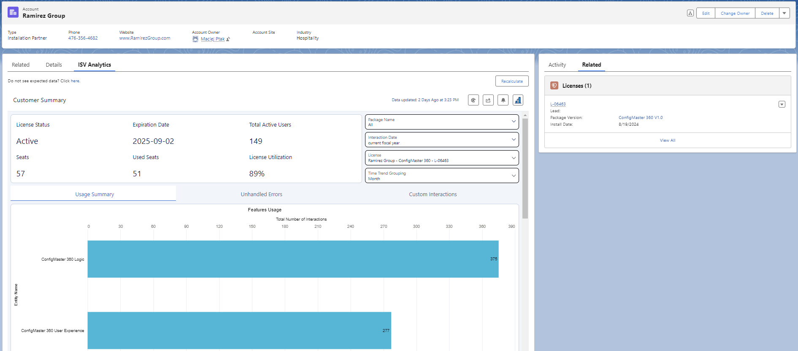The width and height of the screenshot is (798, 351).
Task: Open the Activity tab
Action: [557, 65]
